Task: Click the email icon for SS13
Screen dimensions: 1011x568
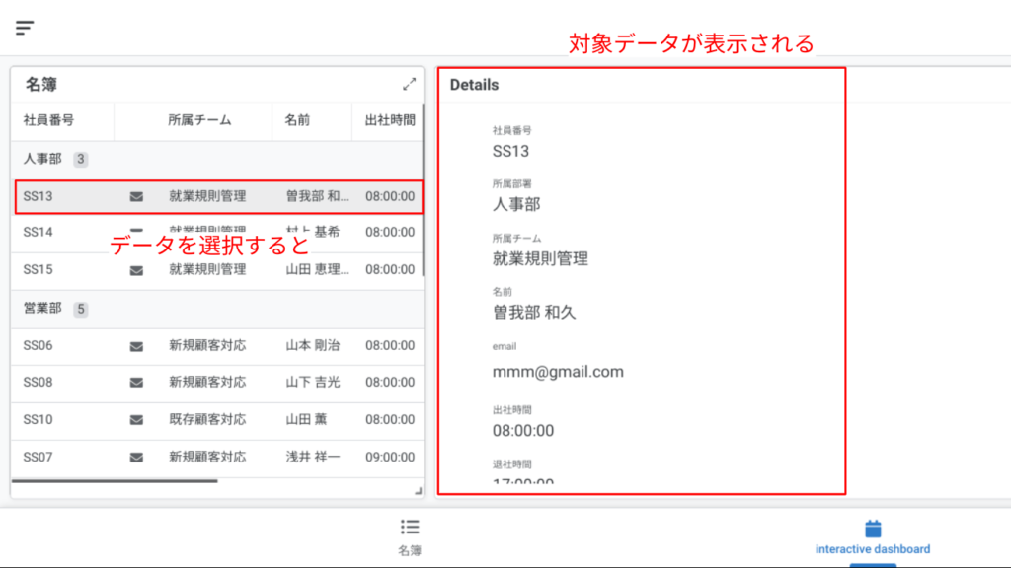Action: point(136,196)
